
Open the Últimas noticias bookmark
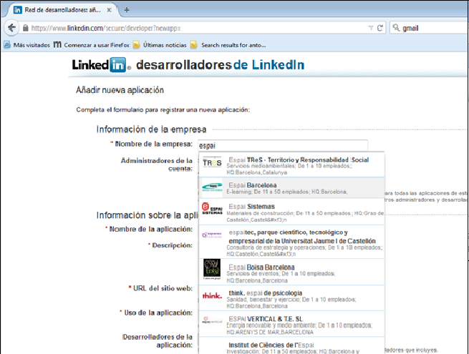click(x=158, y=44)
